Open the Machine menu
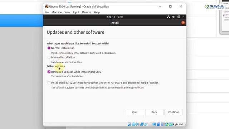This screenshot has height=129, width=229. [x=57, y=12]
